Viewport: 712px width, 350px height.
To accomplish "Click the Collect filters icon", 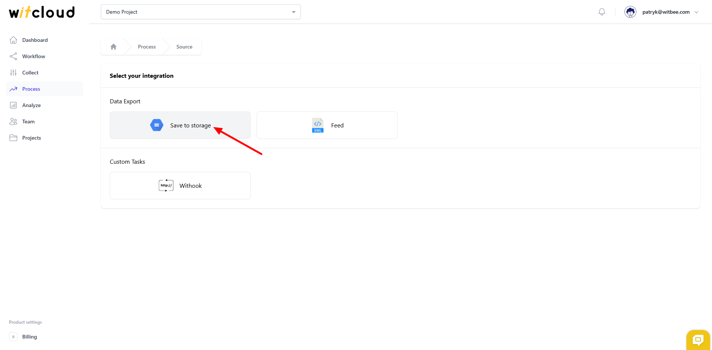I will point(13,73).
